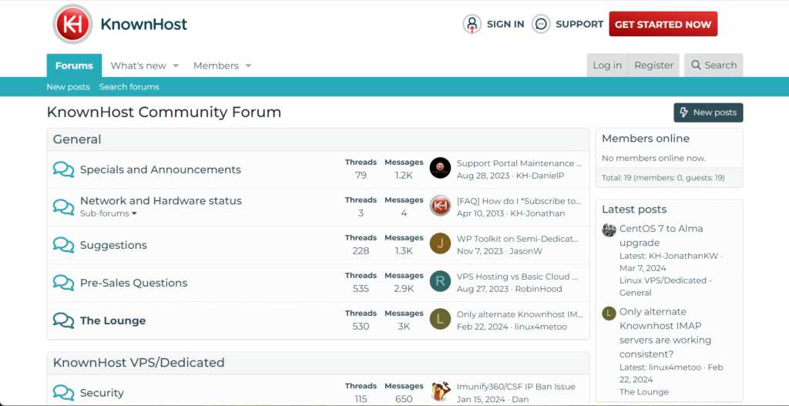The height and width of the screenshot is (406, 789).
Task: Open New posts in the teal sub-navigation
Action: 68,86
